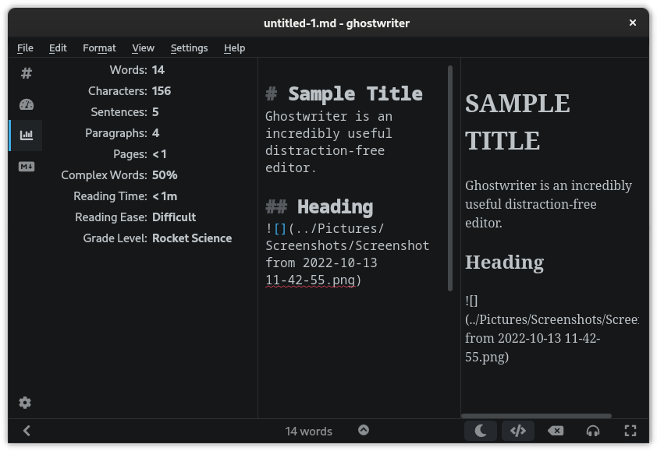The image size is (657, 451).
Task: Toggle Hemingway mode backspace icon
Action: (x=556, y=431)
